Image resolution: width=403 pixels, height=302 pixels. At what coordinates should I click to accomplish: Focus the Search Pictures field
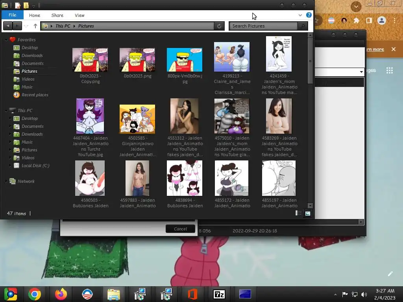[263, 26]
